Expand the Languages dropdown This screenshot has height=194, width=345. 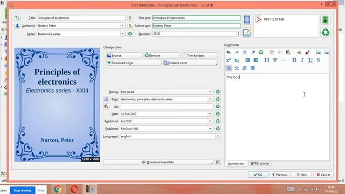point(218,136)
